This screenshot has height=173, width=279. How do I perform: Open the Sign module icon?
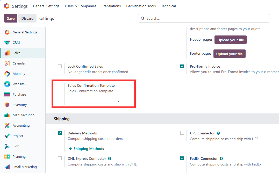(7, 146)
